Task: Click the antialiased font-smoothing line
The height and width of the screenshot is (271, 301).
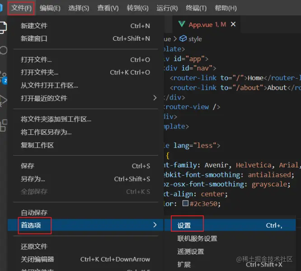Action: pos(229,175)
